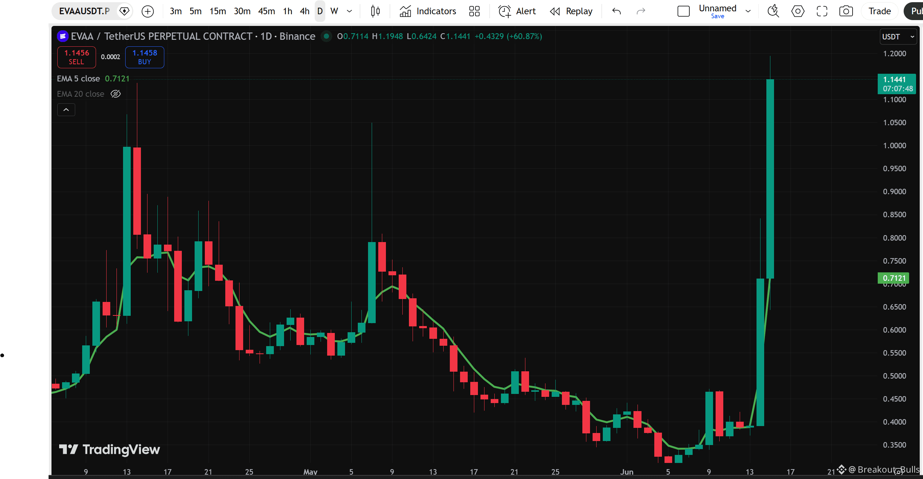
Task: Select the daily D timeframe
Action: 320,11
